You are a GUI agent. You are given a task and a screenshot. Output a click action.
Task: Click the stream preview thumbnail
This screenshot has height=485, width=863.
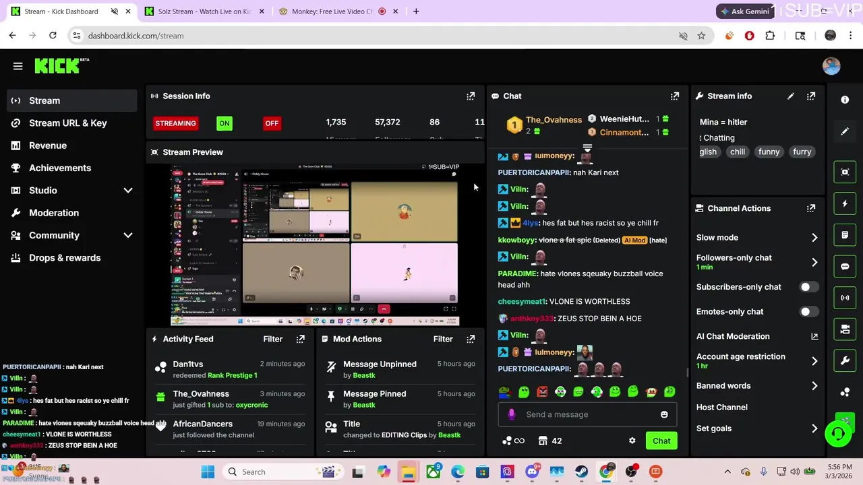click(315, 245)
